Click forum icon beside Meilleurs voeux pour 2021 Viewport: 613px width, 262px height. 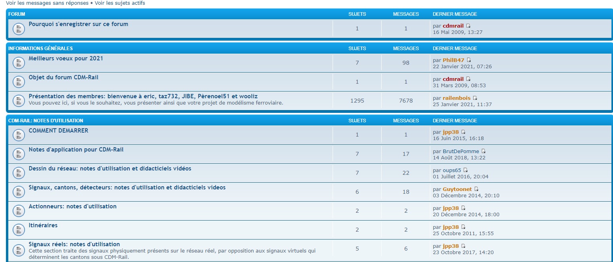19,63
